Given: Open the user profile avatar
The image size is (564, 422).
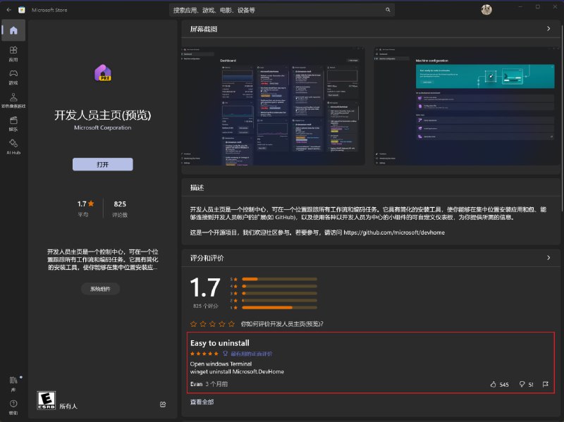Looking at the screenshot, I should click(486, 10).
